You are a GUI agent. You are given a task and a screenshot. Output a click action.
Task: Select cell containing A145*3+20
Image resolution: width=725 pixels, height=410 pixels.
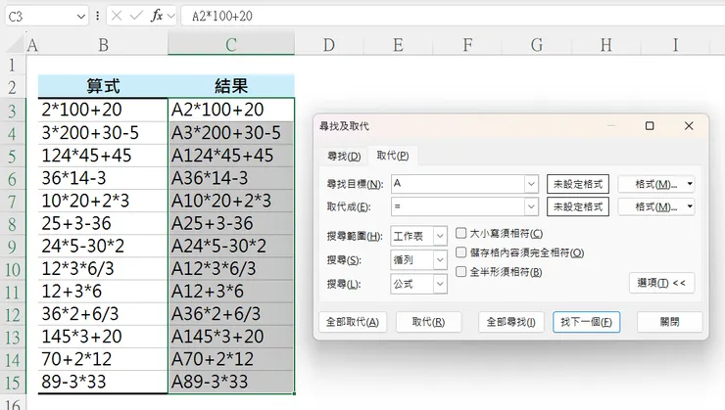231,337
